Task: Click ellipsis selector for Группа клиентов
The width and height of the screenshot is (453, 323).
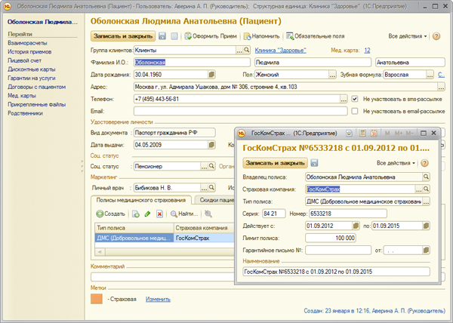Action: click(x=239, y=51)
